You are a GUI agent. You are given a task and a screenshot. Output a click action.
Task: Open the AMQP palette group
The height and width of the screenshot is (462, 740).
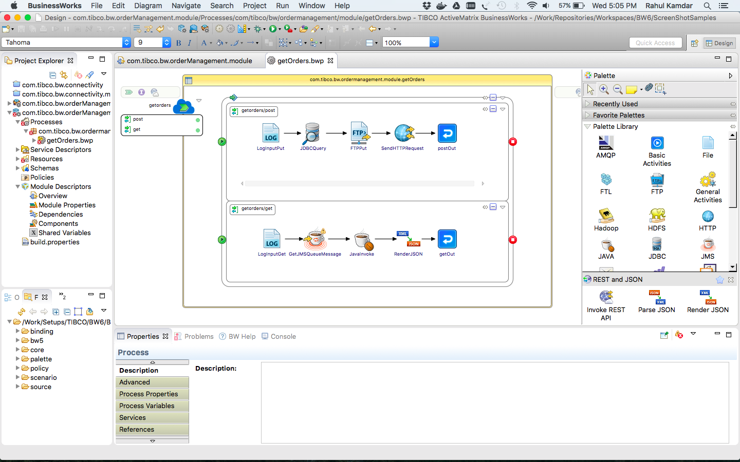pyautogui.click(x=606, y=147)
